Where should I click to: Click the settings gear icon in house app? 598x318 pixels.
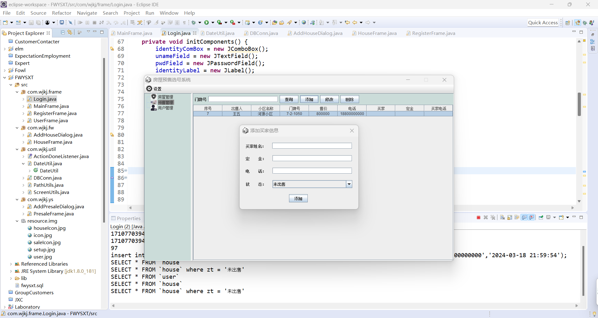(149, 89)
